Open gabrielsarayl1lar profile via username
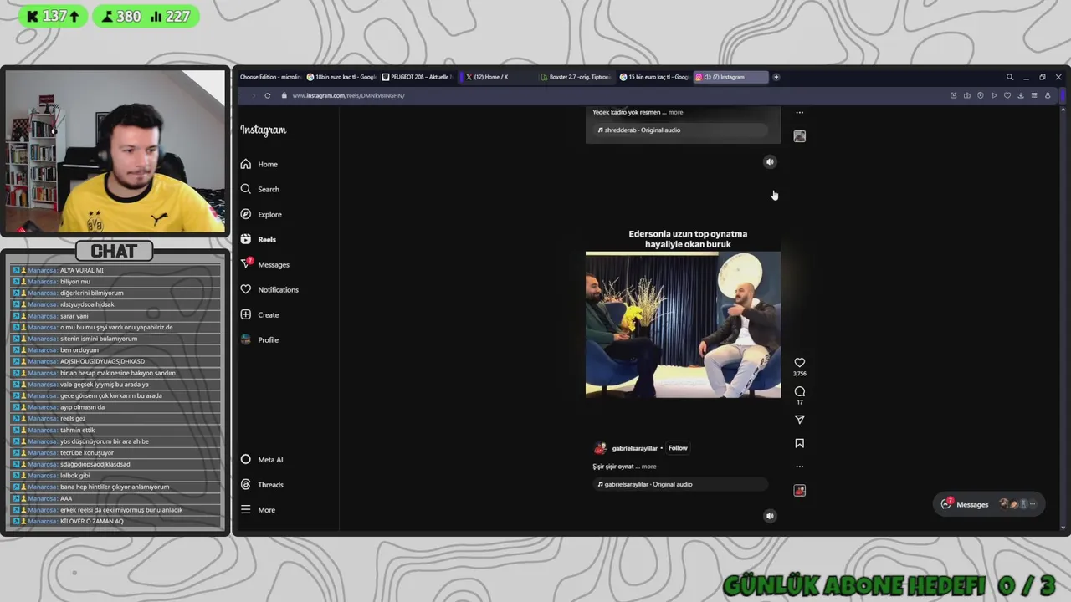This screenshot has height=602, width=1071. pyautogui.click(x=634, y=448)
